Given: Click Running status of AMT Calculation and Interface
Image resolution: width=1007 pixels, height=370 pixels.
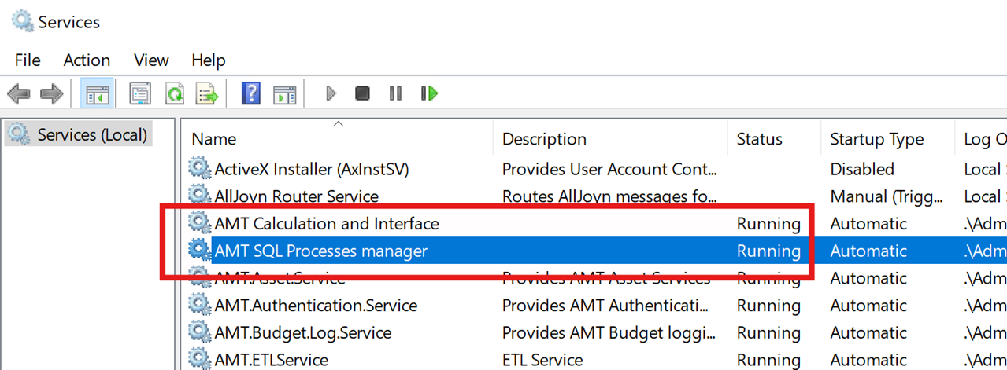Looking at the screenshot, I should 768,224.
